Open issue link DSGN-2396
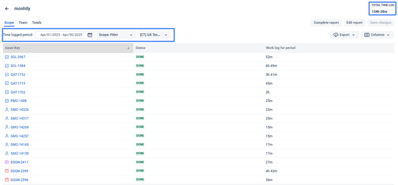The image size is (398, 185). tap(19, 180)
